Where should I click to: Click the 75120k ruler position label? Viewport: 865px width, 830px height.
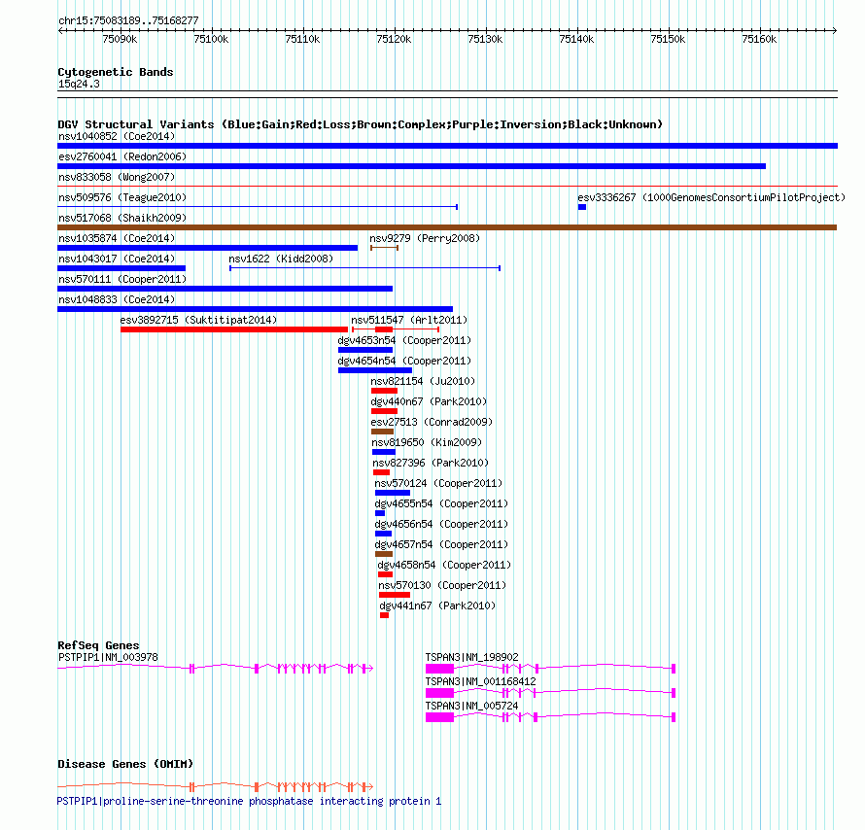[394, 39]
